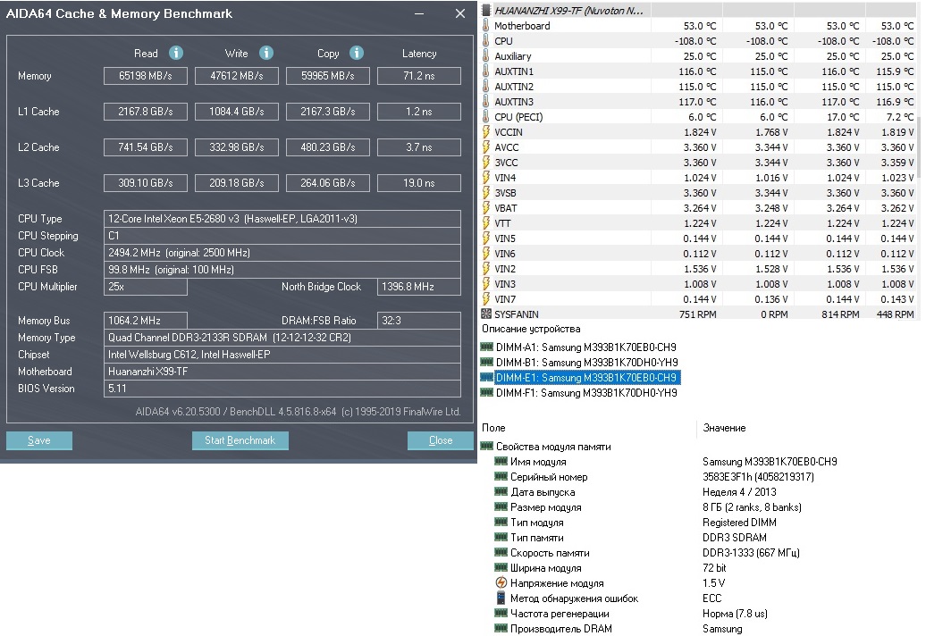Close AIDA64 benchmark window with X

click(460, 13)
